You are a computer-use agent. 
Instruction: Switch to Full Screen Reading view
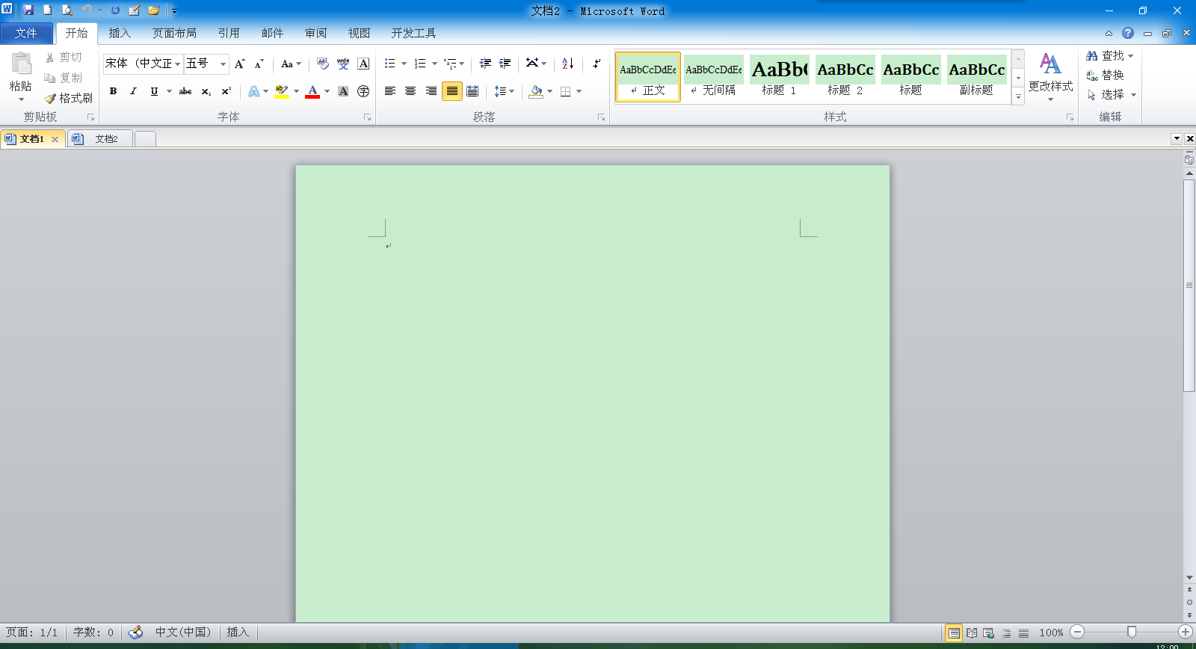click(972, 633)
